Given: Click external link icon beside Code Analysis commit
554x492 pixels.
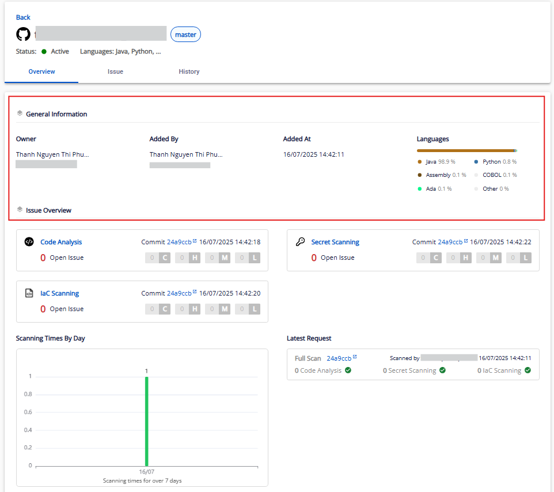Looking at the screenshot, I should [x=195, y=241].
